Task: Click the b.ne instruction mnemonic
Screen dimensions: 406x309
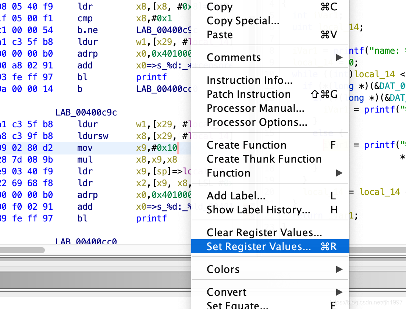Action: click(88, 30)
